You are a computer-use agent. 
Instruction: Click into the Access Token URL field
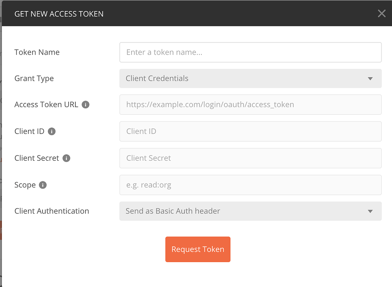coord(250,104)
